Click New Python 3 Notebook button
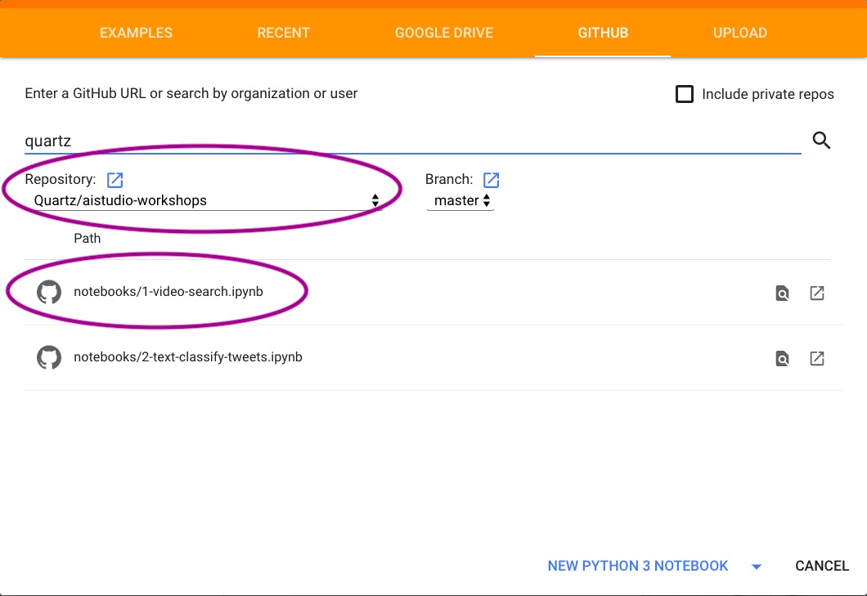 [637, 566]
